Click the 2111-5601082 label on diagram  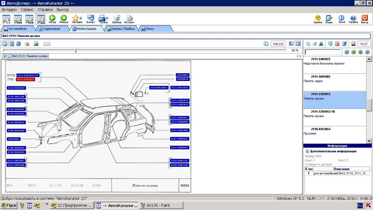(179, 130)
